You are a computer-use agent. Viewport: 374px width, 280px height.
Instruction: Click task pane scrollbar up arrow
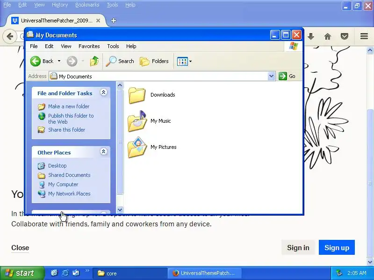pos(120,85)
